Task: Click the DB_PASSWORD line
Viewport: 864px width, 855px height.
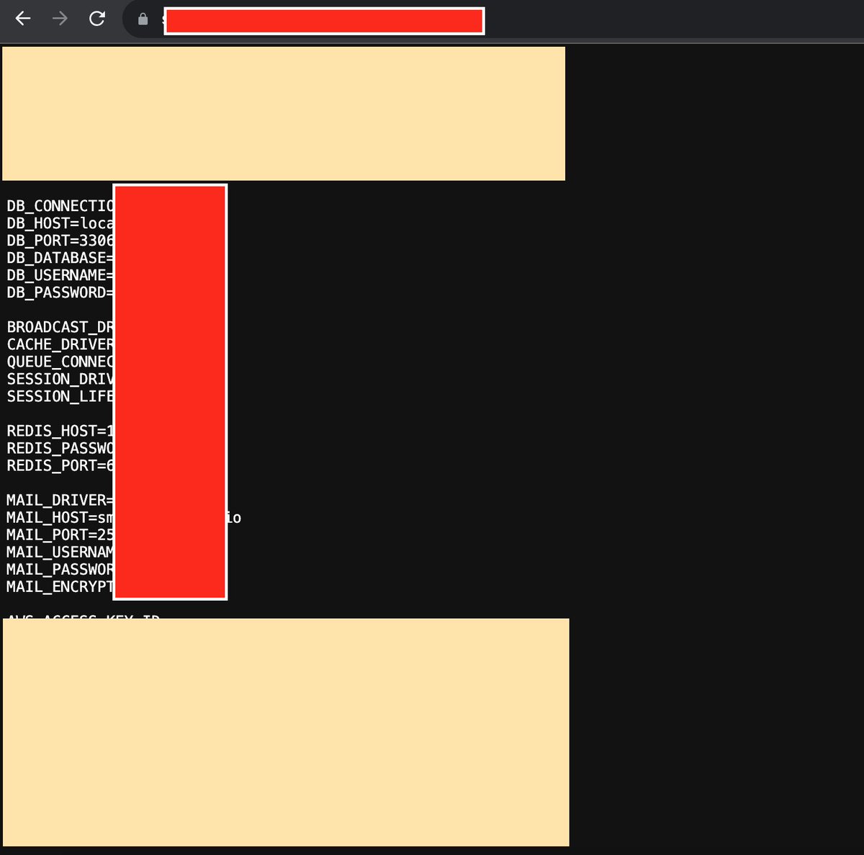Action: tap(60, 292)
